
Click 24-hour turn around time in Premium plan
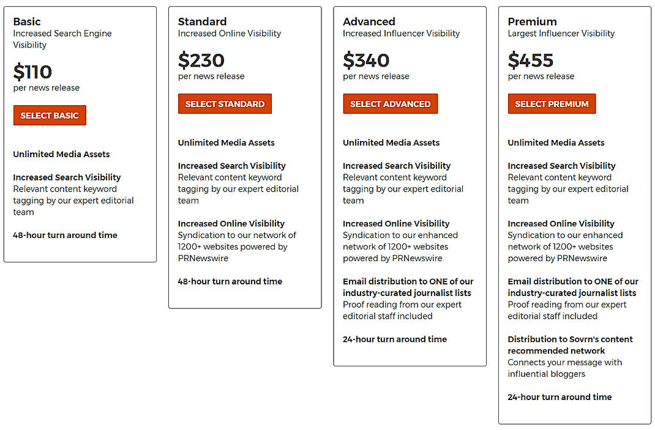(x=560, y=396)
